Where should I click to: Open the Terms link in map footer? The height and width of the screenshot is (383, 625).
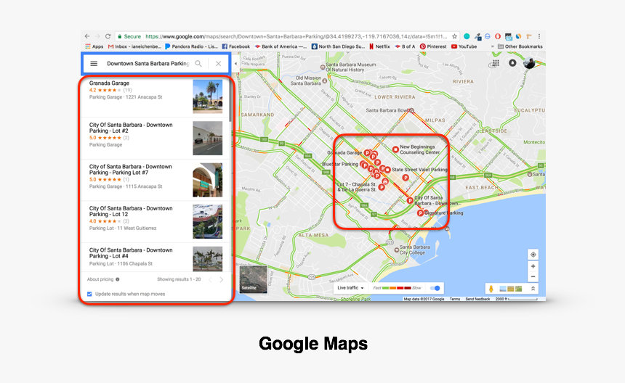click(x=455, y=299)
